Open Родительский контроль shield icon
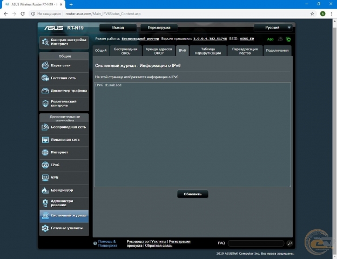Viewport: 337px width, 259px height. [x=45, y=103]
